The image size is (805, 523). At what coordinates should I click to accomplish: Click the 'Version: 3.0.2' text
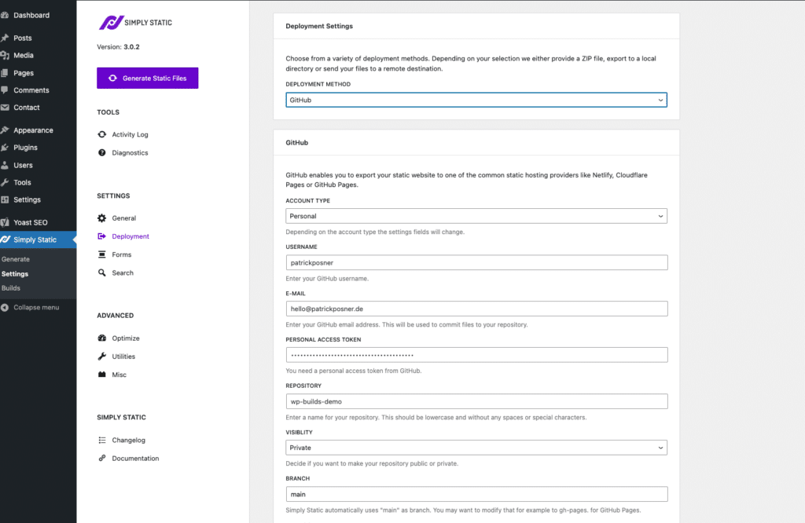pyautogui.click(x=118, y=46)
